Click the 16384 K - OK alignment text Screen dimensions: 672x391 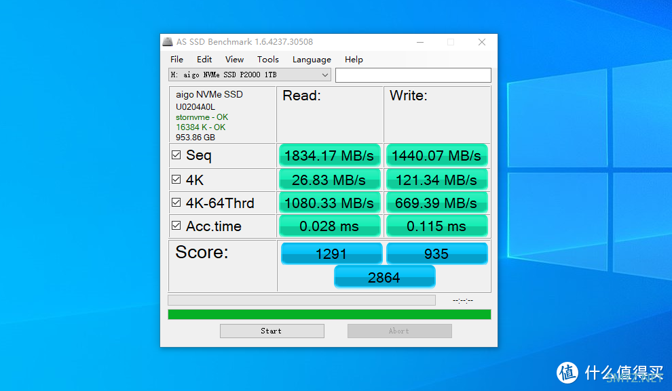pyautogui.click(x=200, y=127)
